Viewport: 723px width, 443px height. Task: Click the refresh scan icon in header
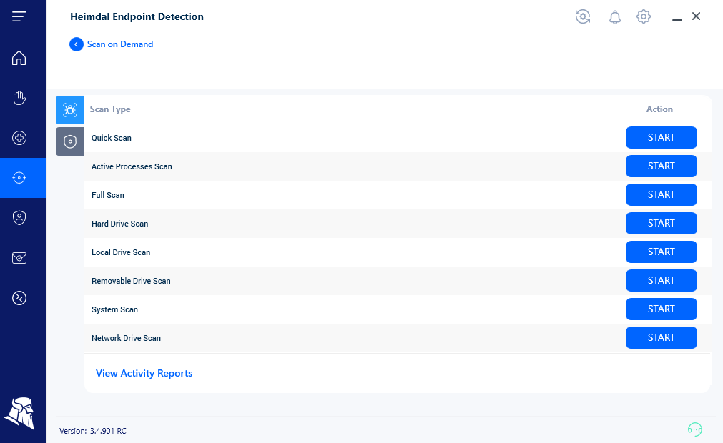coord(583,16)
